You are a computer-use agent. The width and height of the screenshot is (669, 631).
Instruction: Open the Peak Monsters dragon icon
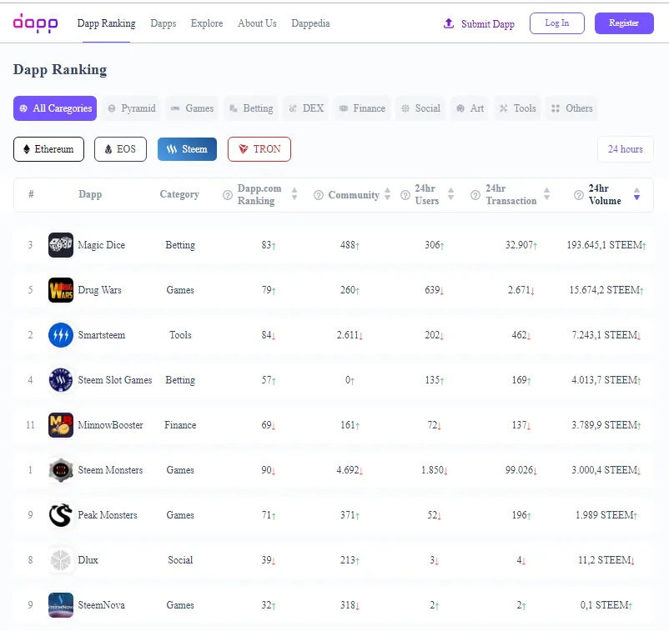[x=61, y=514]
